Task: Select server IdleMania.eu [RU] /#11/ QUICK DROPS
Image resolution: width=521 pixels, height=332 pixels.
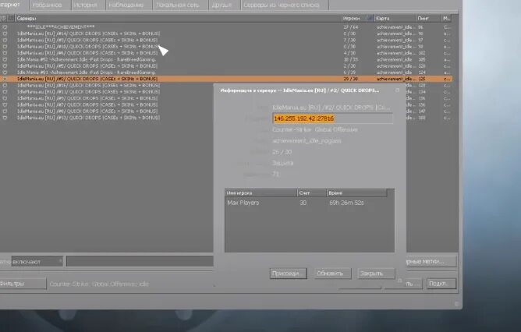Action: (106, 92)
